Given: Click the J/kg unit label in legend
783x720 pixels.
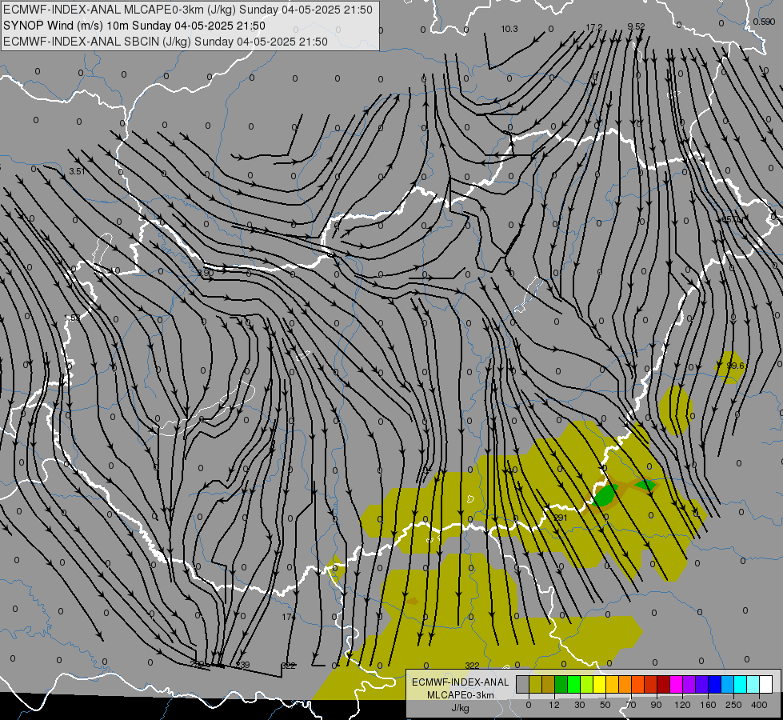Looking at the screenshot, I should click(461, 708).
